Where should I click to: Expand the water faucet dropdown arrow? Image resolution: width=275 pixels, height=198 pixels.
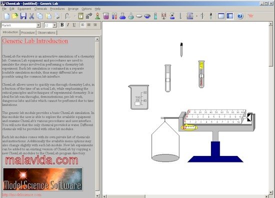[x=74, y=16]
